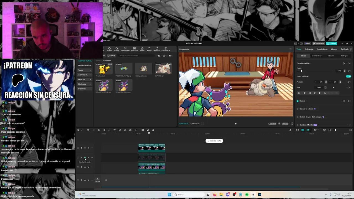Open the selection tool mode dropdown arrow

82,130
